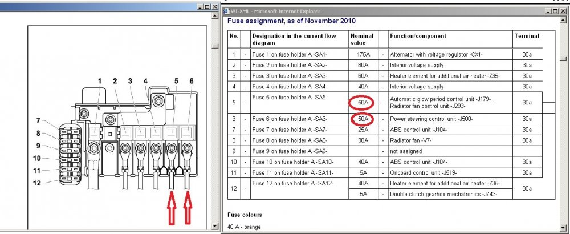Click the '60A' nominal value cell
This screenshot has height=234, width=570.
[363, 76]
